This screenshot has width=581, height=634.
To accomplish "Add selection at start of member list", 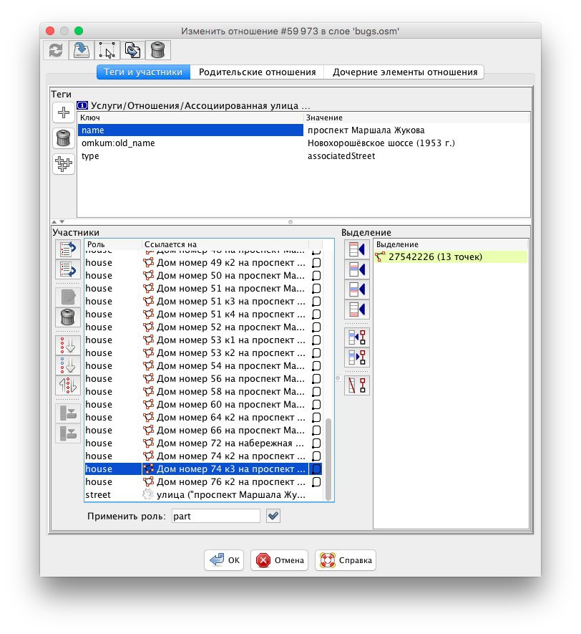I will pos(356,249).
